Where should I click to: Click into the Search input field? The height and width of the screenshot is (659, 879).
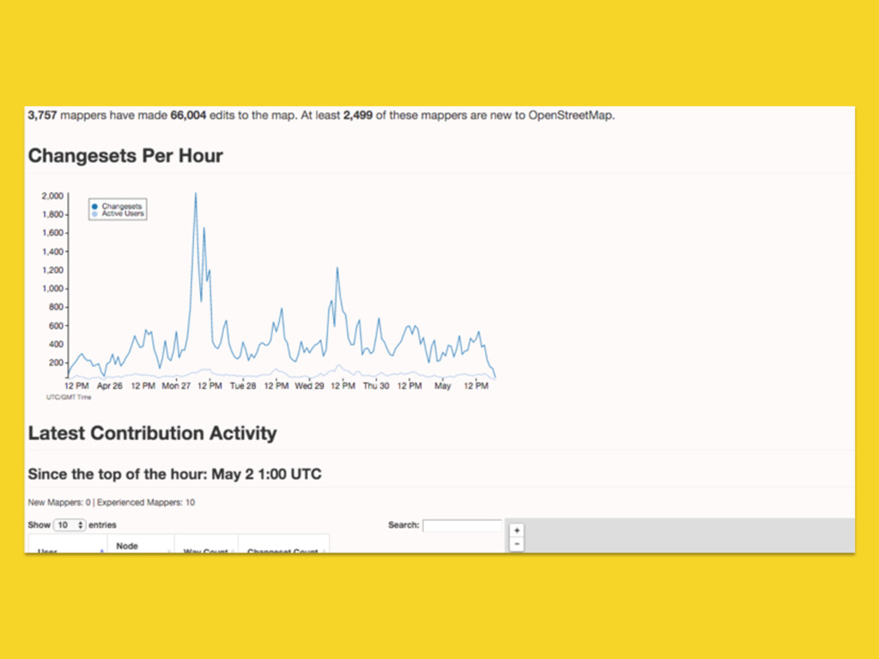(463, 525)
